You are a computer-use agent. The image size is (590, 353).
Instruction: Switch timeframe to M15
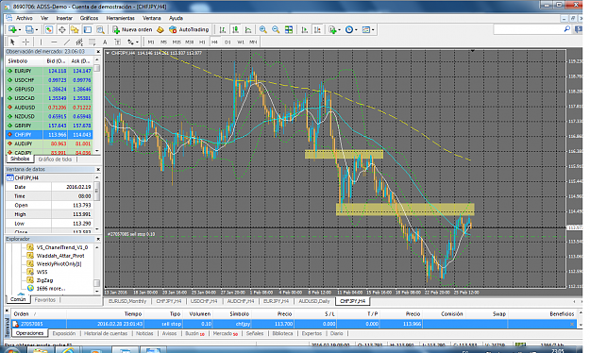coord(177,42)
